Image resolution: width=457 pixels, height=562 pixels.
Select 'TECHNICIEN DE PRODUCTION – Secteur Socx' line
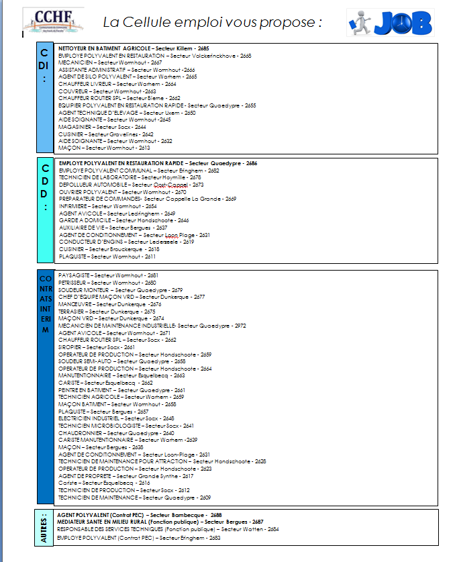[124, 490]
